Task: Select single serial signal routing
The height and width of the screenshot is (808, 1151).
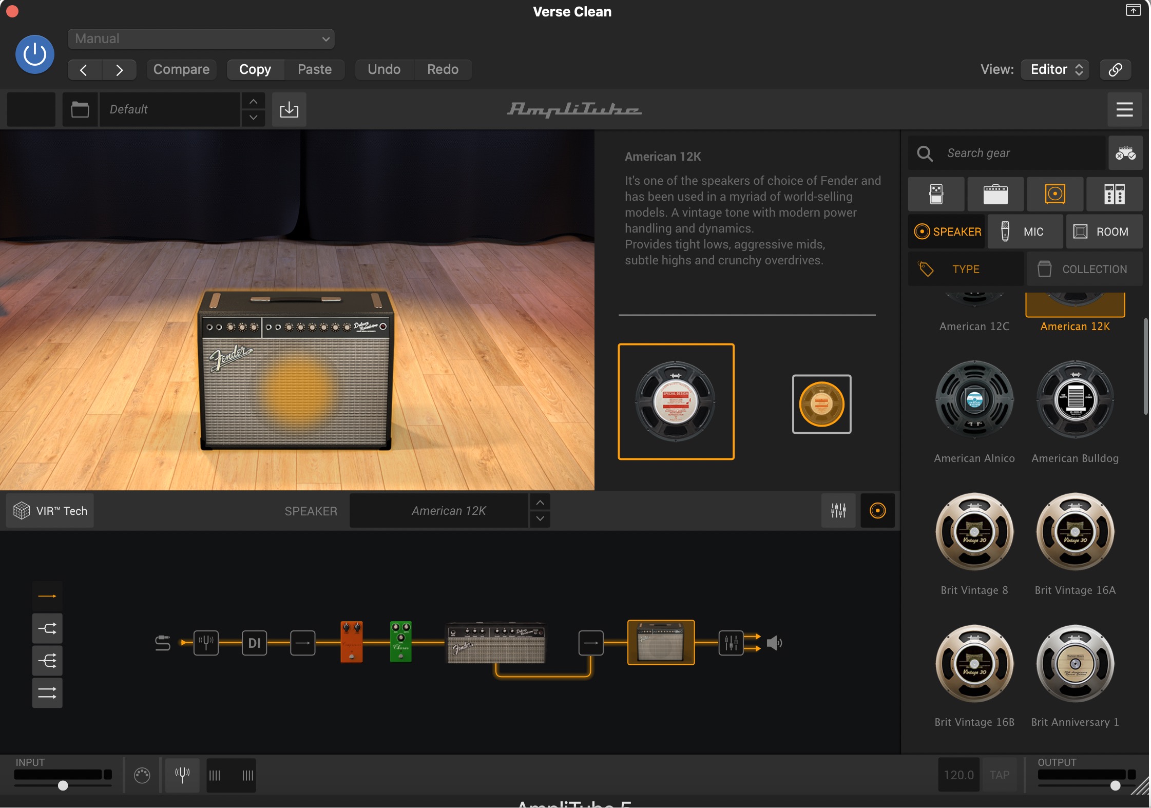Action: pos(47,596)
